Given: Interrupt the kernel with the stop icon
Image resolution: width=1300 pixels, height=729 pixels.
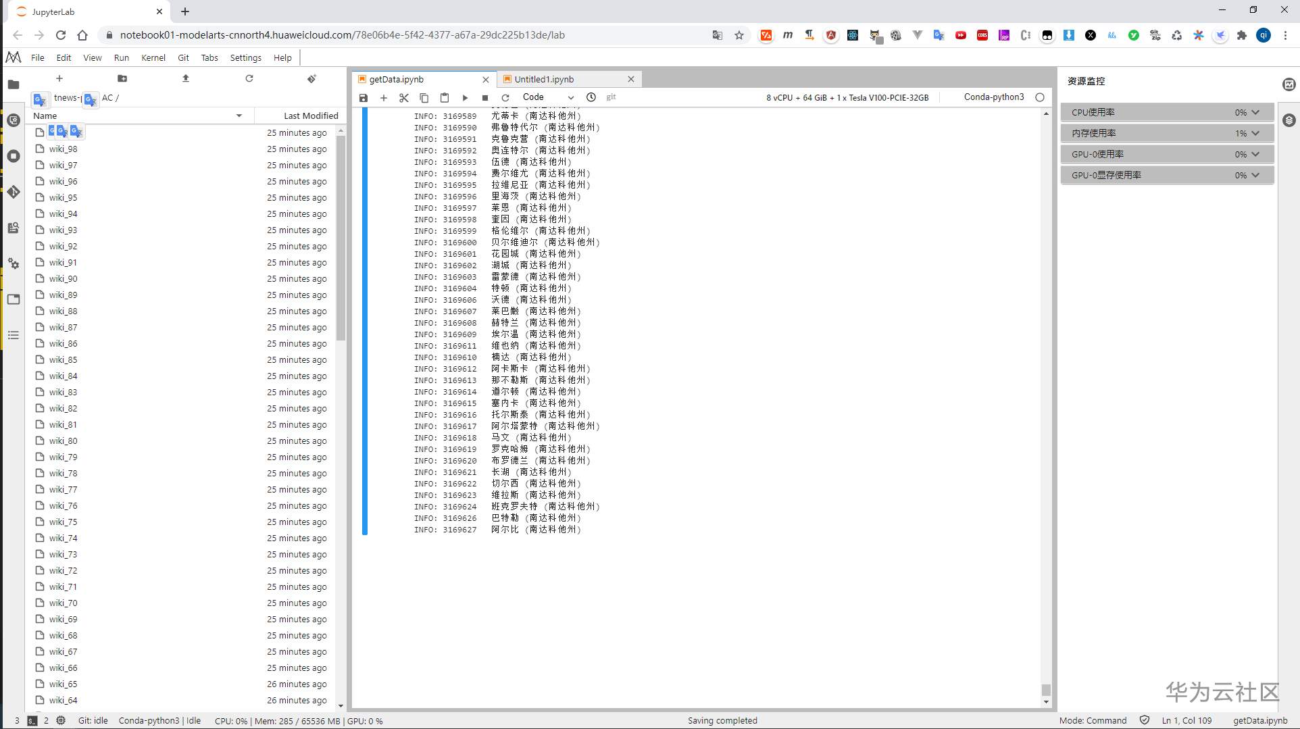Looking at the screenshot, I should [485, 97].
